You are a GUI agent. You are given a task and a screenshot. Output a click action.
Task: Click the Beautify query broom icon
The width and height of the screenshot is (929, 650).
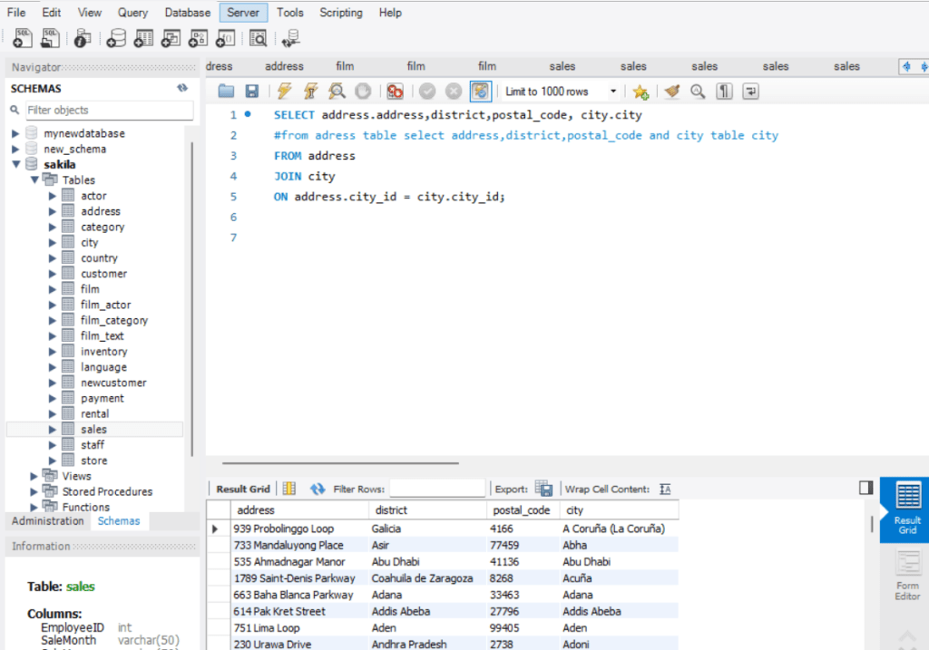pos(671,92)
